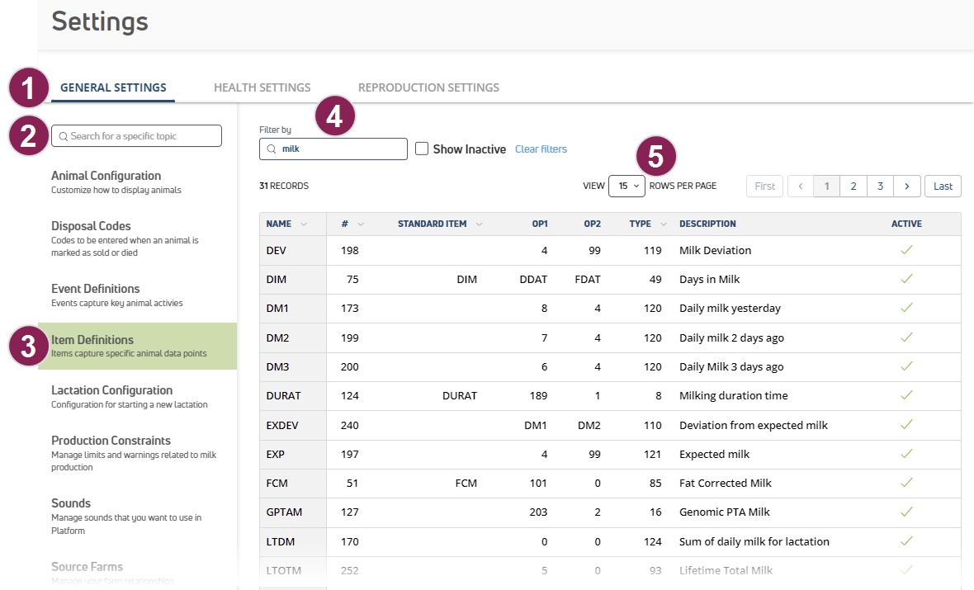Viewport: 974px width, 590px height.
Task: Click the Clear filters link
Action: tap(541, 149)
